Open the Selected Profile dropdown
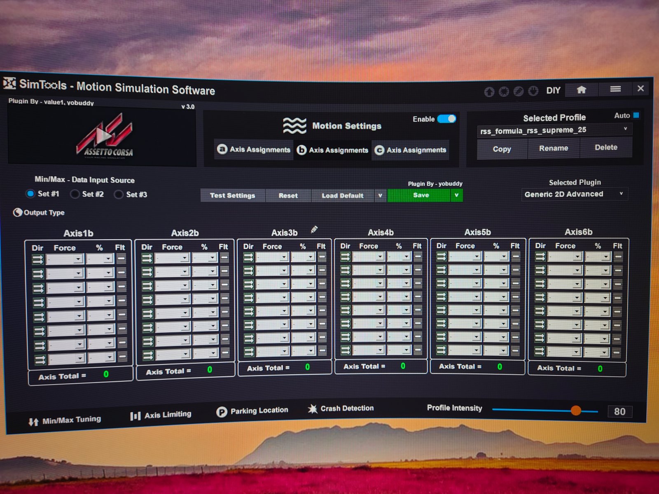The image size is (659, 494). click(x=554, y=130)
